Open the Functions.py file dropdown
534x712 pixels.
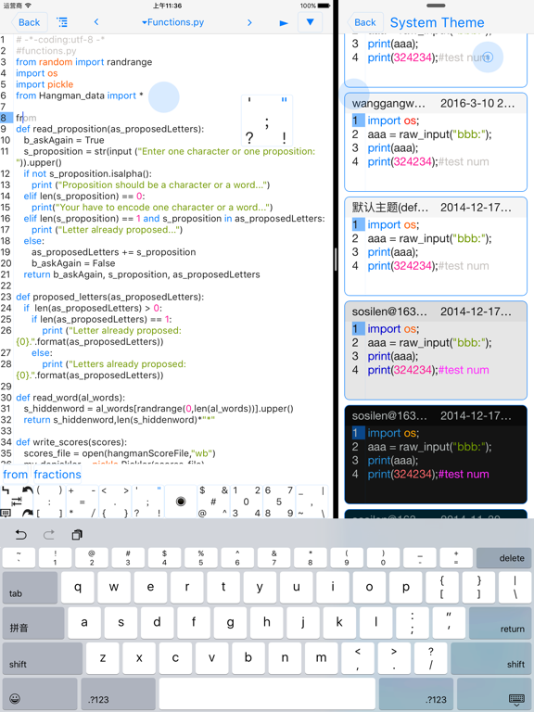click(x=172, y=22)
